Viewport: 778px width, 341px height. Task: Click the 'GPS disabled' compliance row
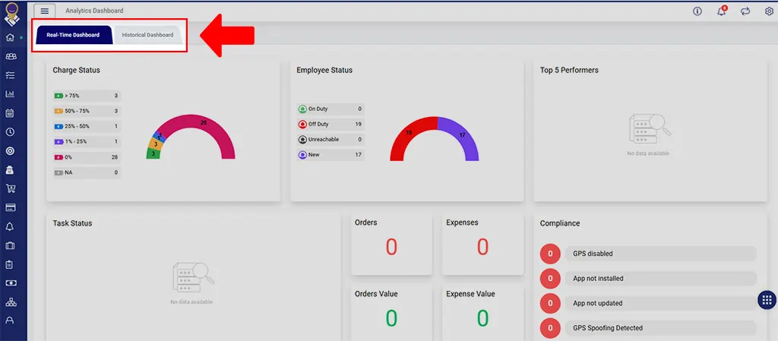click(661, 254)
